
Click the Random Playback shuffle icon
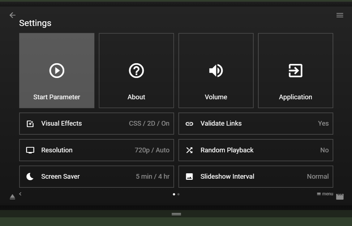pos(189,150)
